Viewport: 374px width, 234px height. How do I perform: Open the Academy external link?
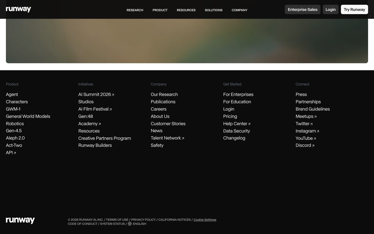pyautogui.click(x=89, y=124)
